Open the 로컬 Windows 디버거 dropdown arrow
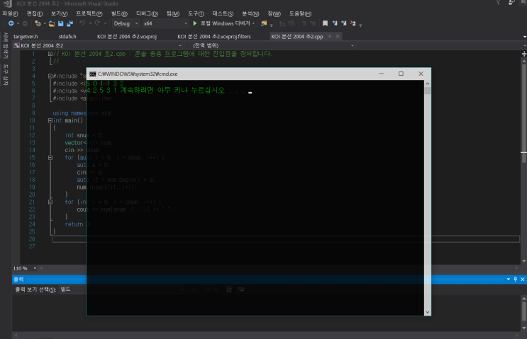 tap(253, 23)
